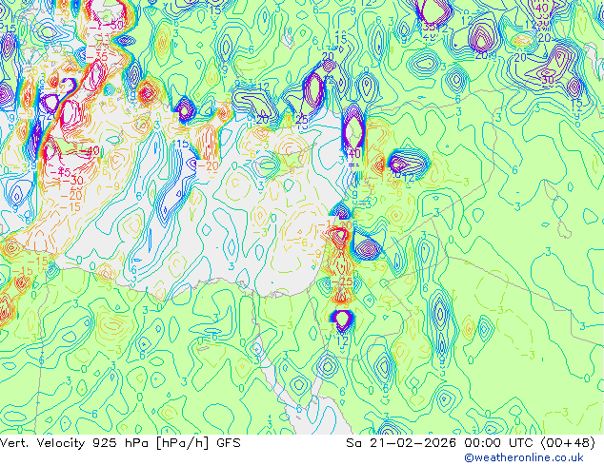Click the 'Vert. Velocity 925 hPa [hPa/h] GFS' caption
Viewport: 604px width, 466px height.
[x=120, y=443]
